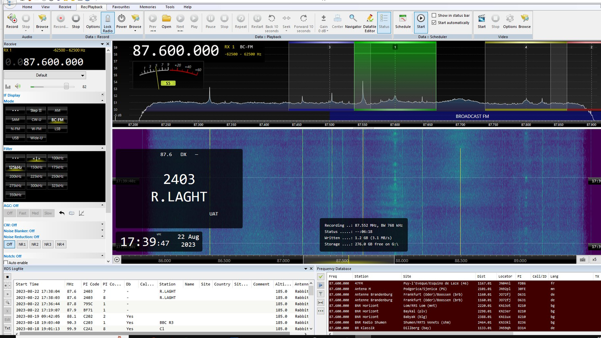Select the W-FM mode button

point(37,129)
